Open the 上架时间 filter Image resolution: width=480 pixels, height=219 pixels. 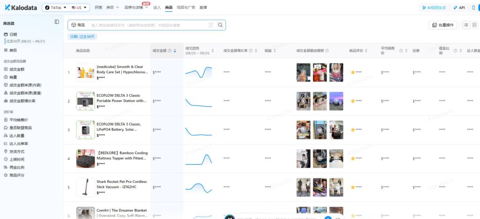(x=14, y=160)
